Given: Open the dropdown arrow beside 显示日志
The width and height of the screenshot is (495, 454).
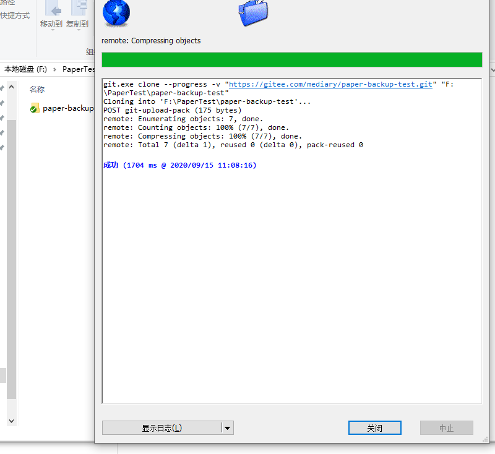Looking at the screenshot, I should (x=227, y=428).
